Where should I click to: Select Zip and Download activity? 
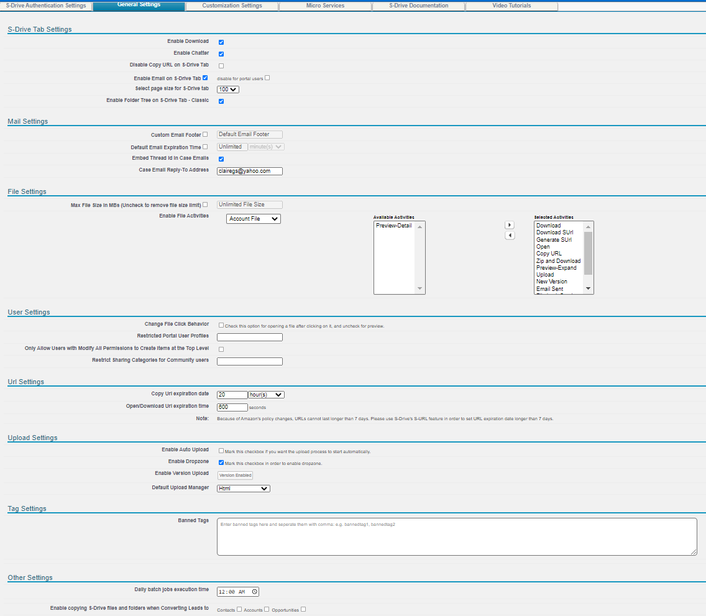click(558, 260)
